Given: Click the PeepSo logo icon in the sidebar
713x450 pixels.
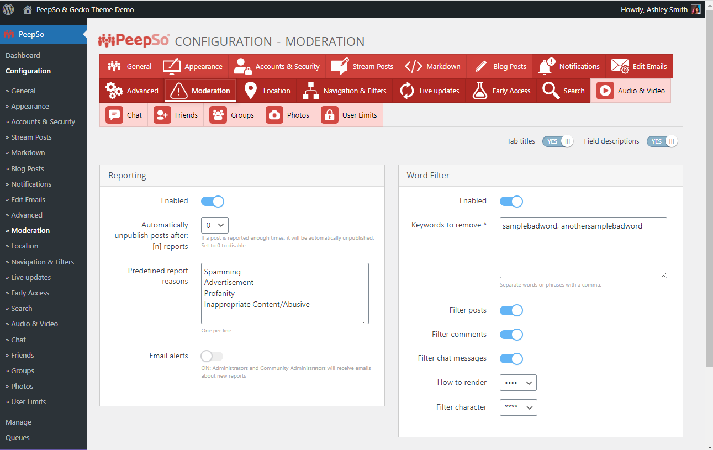Looking at the screenshot, I should 8,34.
